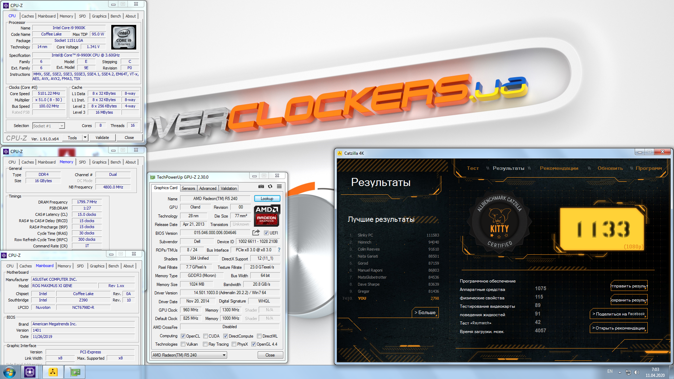Click the GPU-Z title bar icon
674x379 pixels.
click(153, 177)
